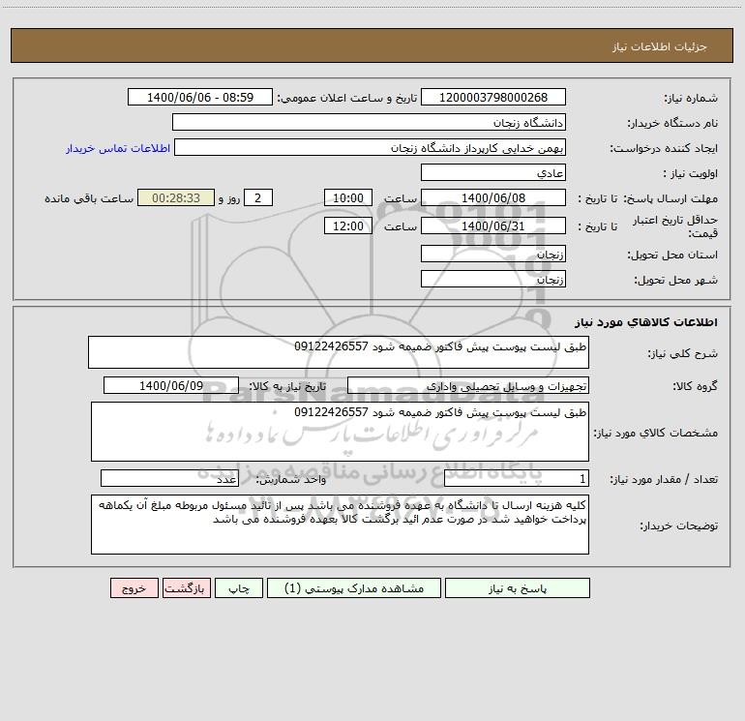
Task: Click the countdown timer 00:28:33
Action: tap(176, 197)
